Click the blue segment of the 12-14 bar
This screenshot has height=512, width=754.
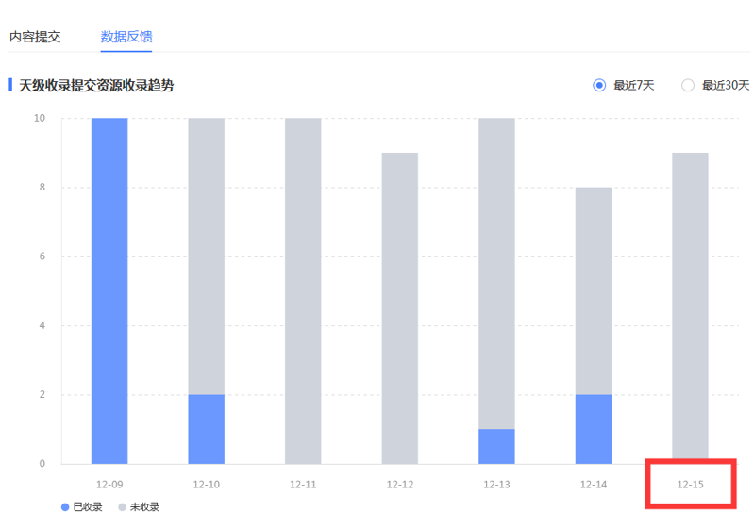point(594,429)
